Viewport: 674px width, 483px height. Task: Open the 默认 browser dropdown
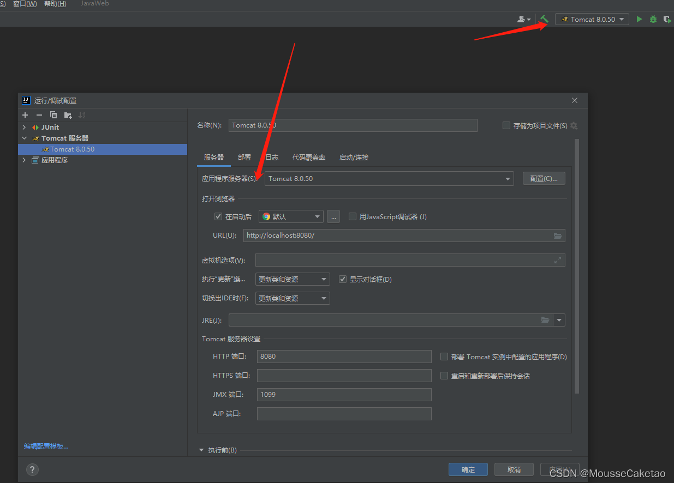coord(291,216)
